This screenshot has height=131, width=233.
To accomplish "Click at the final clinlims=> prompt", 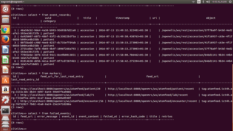I will pyautogui.click(x=19, y=129).
